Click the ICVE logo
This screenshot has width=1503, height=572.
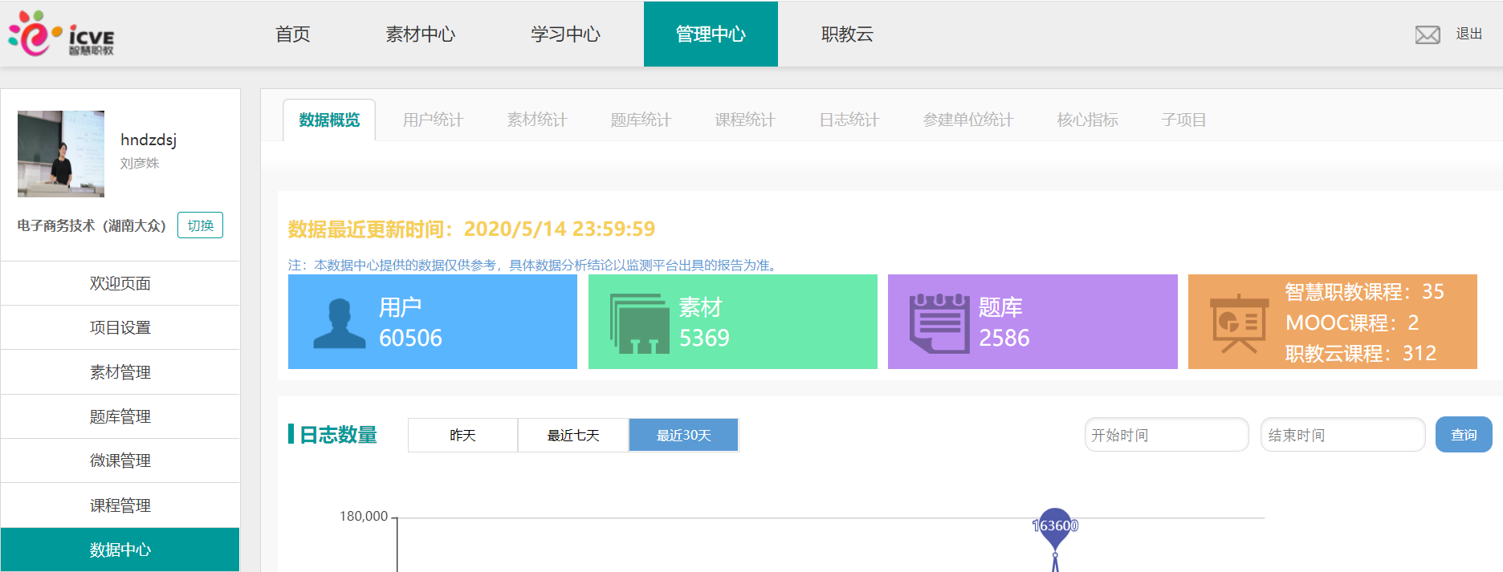click(x=62, y=34)
